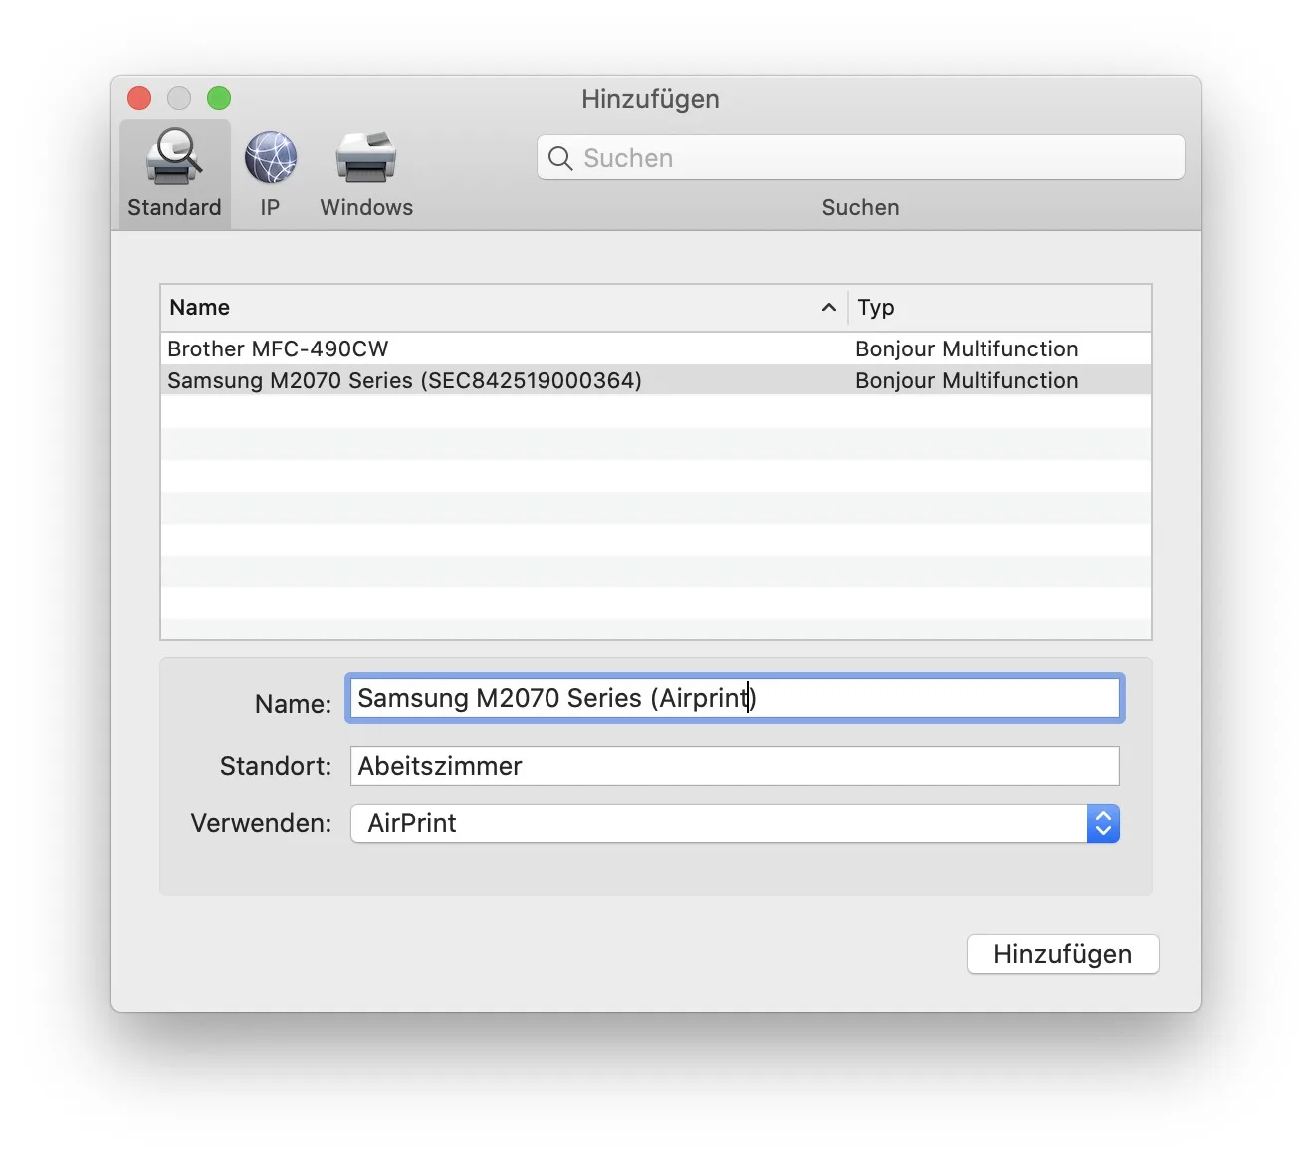1312x1159 pixels.
Task: Select the Standard printer search icon
Action: [x=174, y=175]
